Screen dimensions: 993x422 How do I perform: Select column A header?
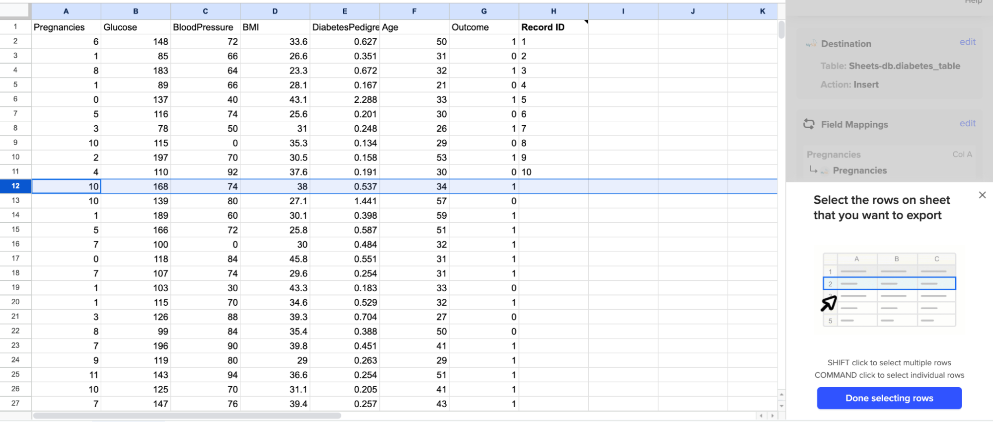(x=66, y=11)
